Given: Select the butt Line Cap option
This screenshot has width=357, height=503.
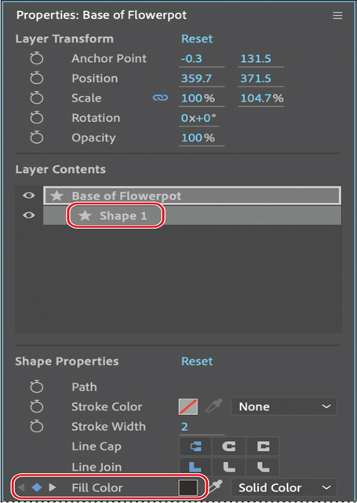Looking at the screenshot, I should click(x=195, y=446).
